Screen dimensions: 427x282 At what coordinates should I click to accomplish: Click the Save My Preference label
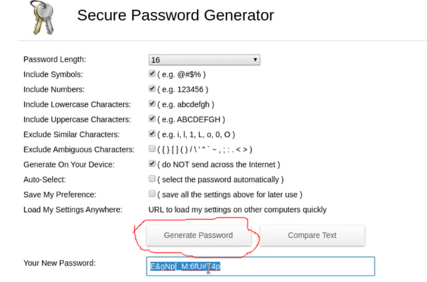coord(60,195)
